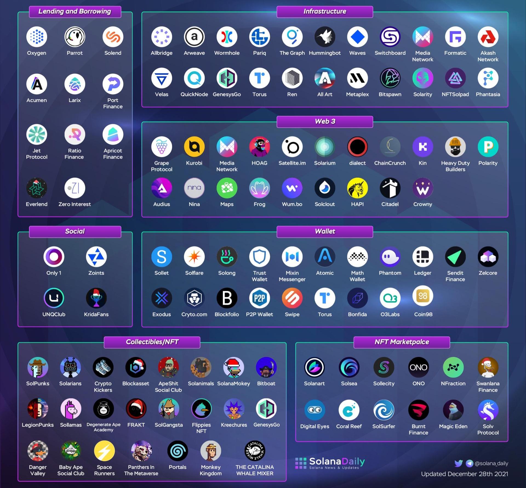Click the Wormhole infrastructure icon

tap(227, 37)
